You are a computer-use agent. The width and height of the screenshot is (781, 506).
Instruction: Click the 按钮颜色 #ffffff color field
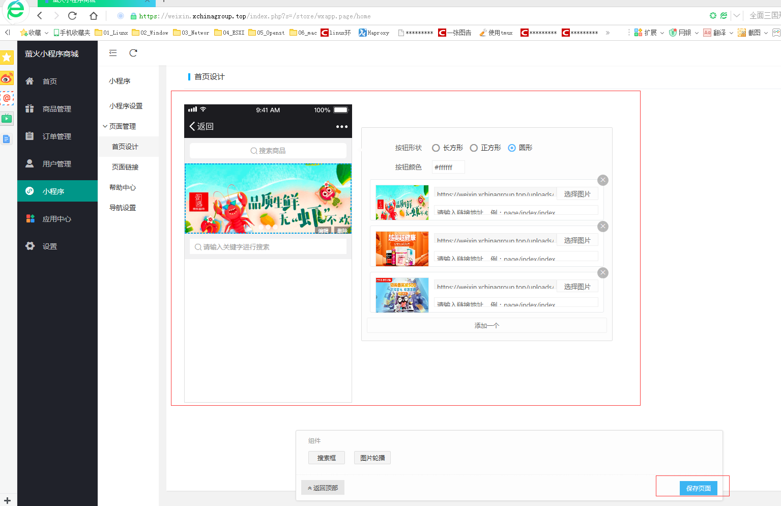448,167
